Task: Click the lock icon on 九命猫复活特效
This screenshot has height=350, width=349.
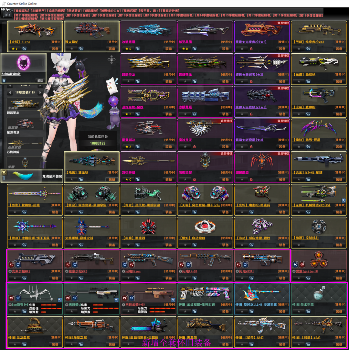Action: click(4, 81)
